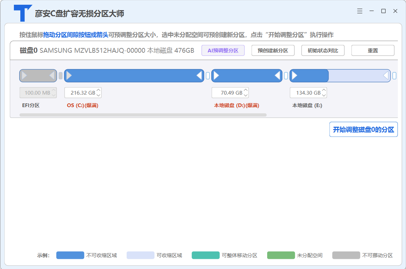The width and height of the screenshot is (406, 269).
Task: Click the disabled 100.00 MB size field
Action: point(38,93)
